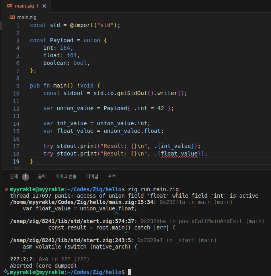Click the Zig icon in the breadcrumb bar
This screenshot has width=271, height=276.
click(12, 17)
